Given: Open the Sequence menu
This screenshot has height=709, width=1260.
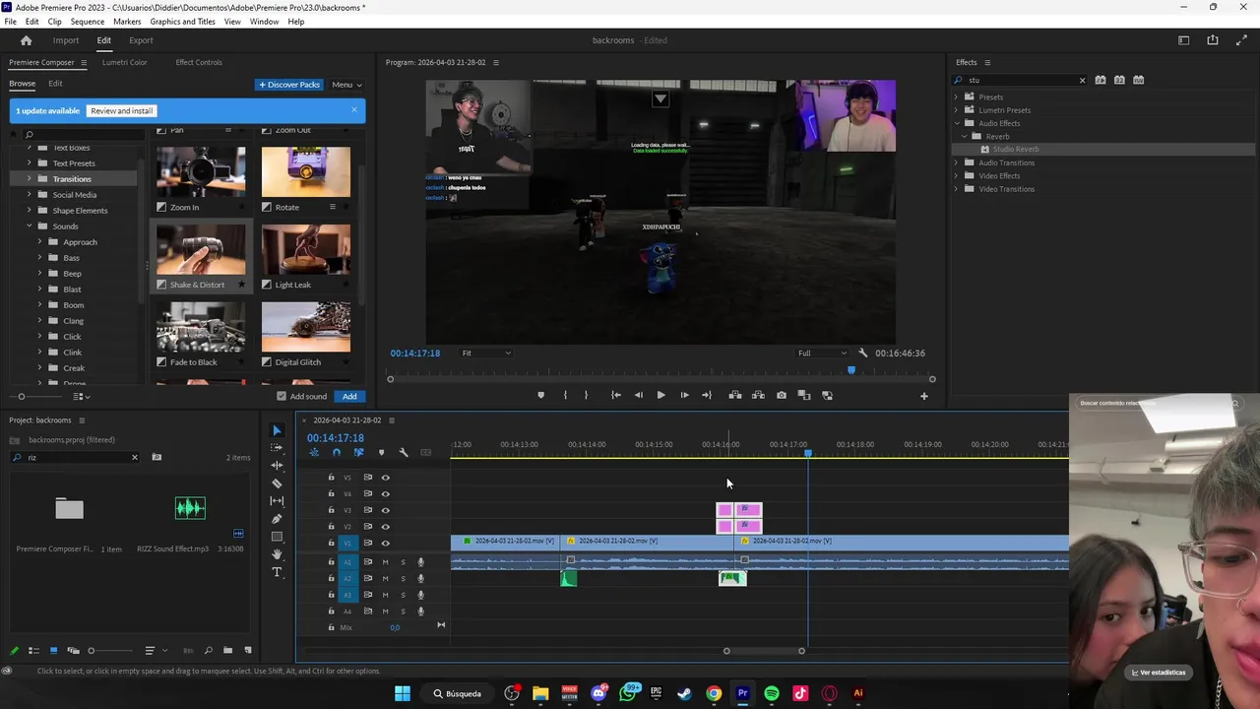Looking at the screenshot, I should tap(88, 22).
